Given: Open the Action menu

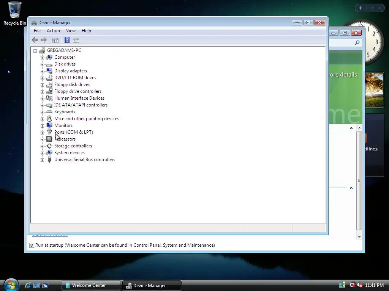Looking at the screenshot, I should point(53,31).
